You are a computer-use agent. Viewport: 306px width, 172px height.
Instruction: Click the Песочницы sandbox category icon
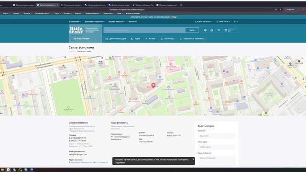click(x=162, y=39)
